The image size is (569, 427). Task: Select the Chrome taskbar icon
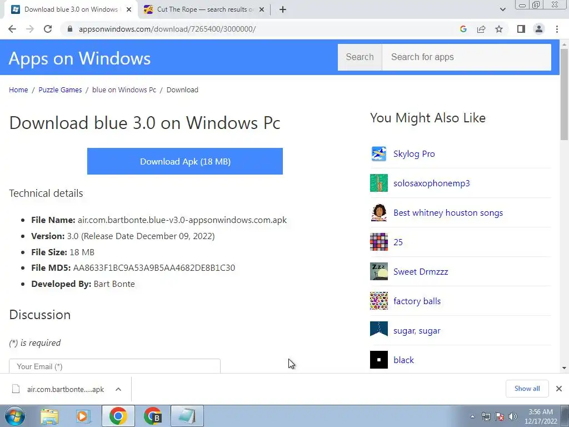(118, 416)
